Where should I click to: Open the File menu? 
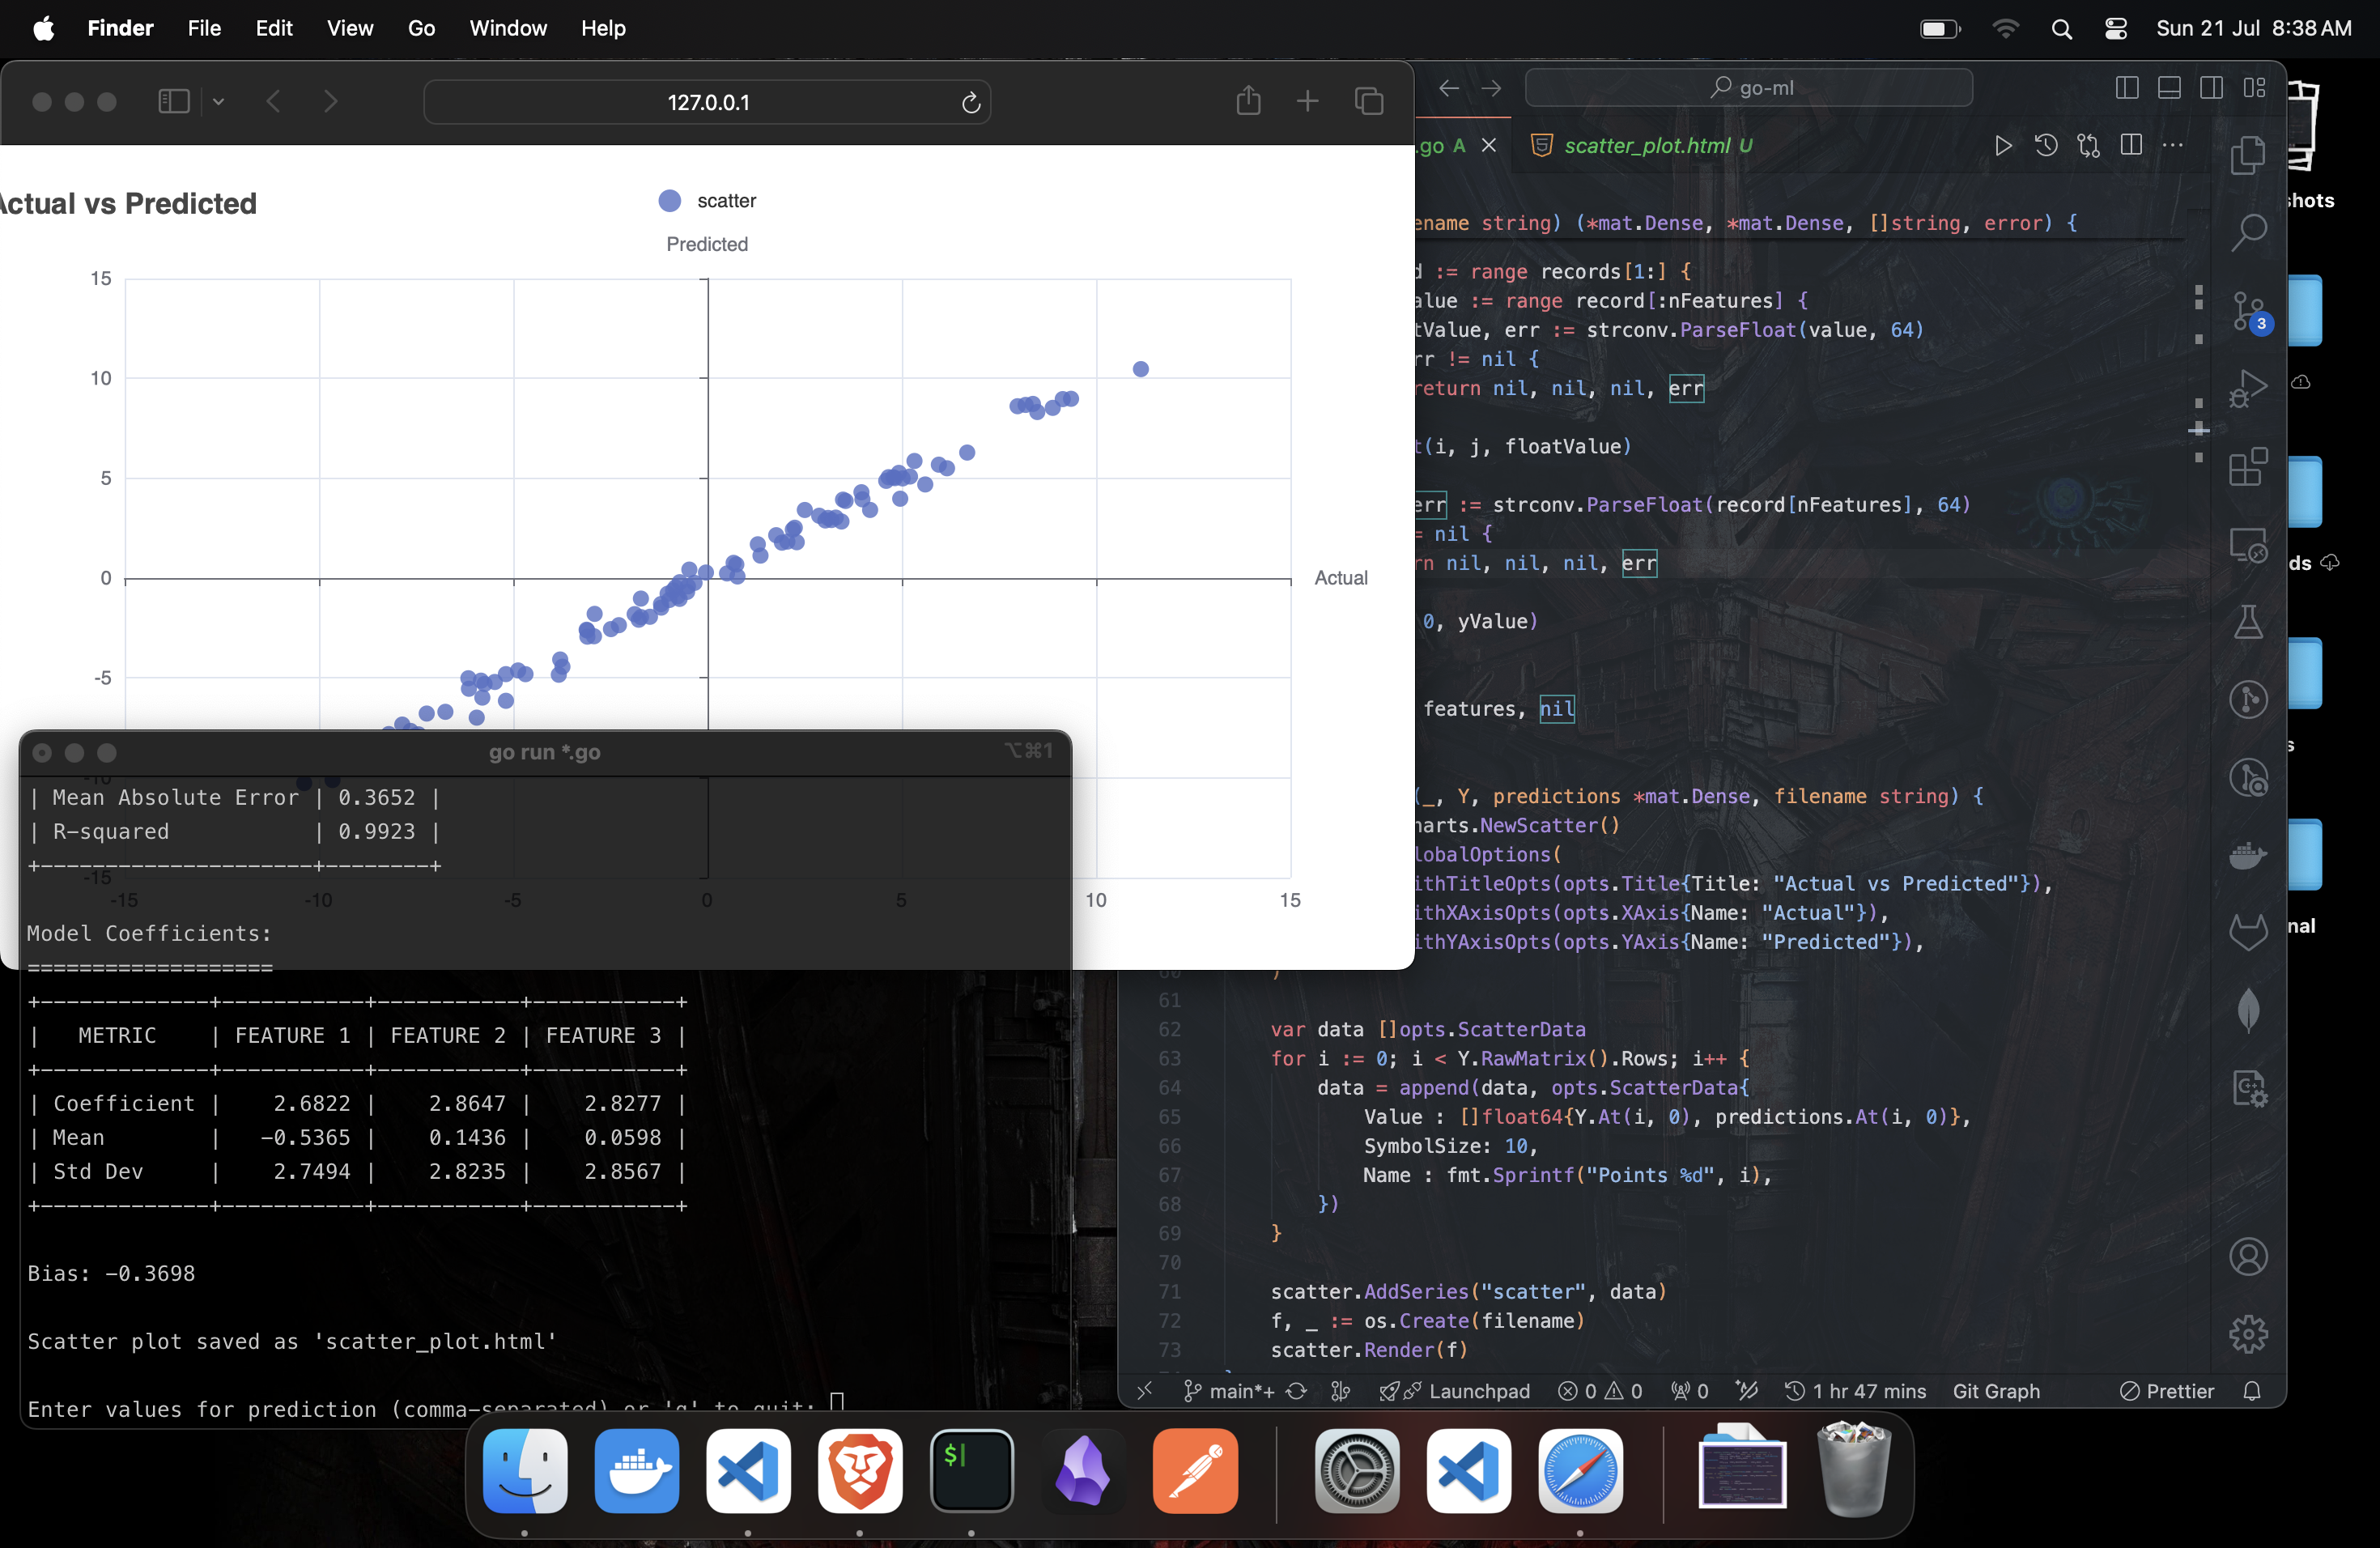(204, 28)
